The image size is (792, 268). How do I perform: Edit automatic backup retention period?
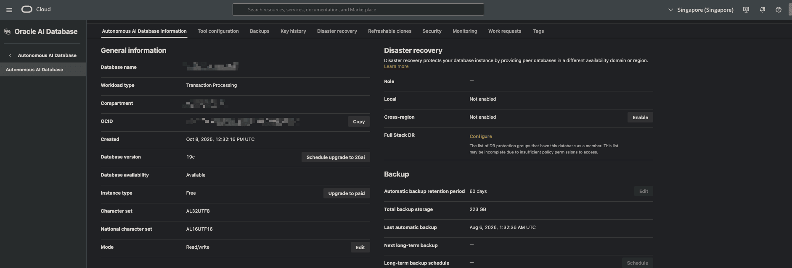(x=644, y=191)
